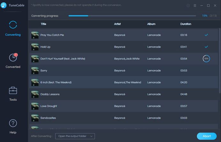This screenshot has width=221, height=142.
Task: Click the Spotify connected notice text
Action: (x=76, y=5)
